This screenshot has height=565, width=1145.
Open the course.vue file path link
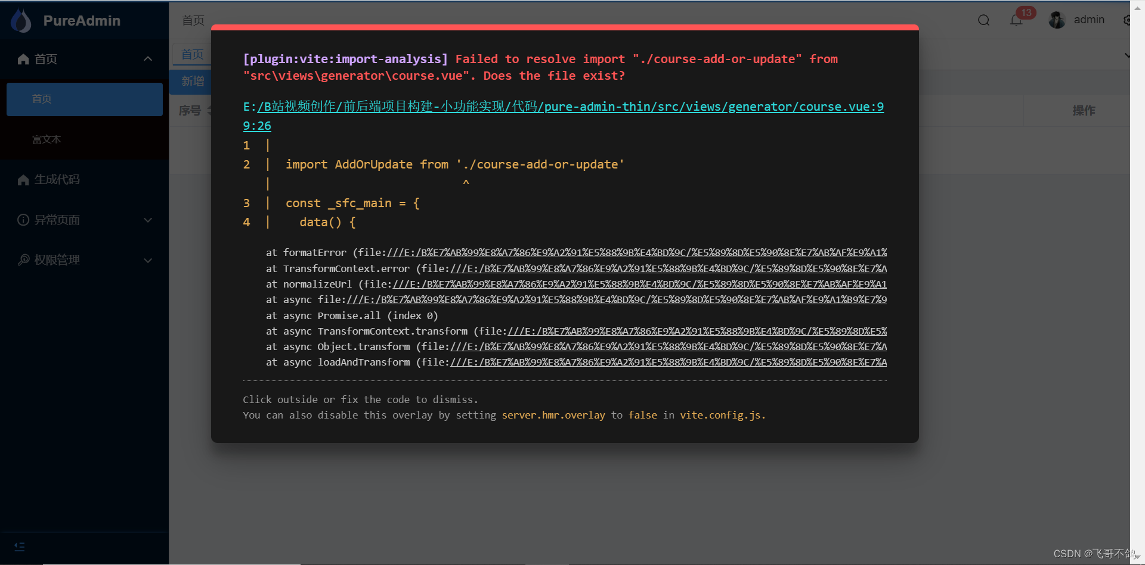[564, 116]
